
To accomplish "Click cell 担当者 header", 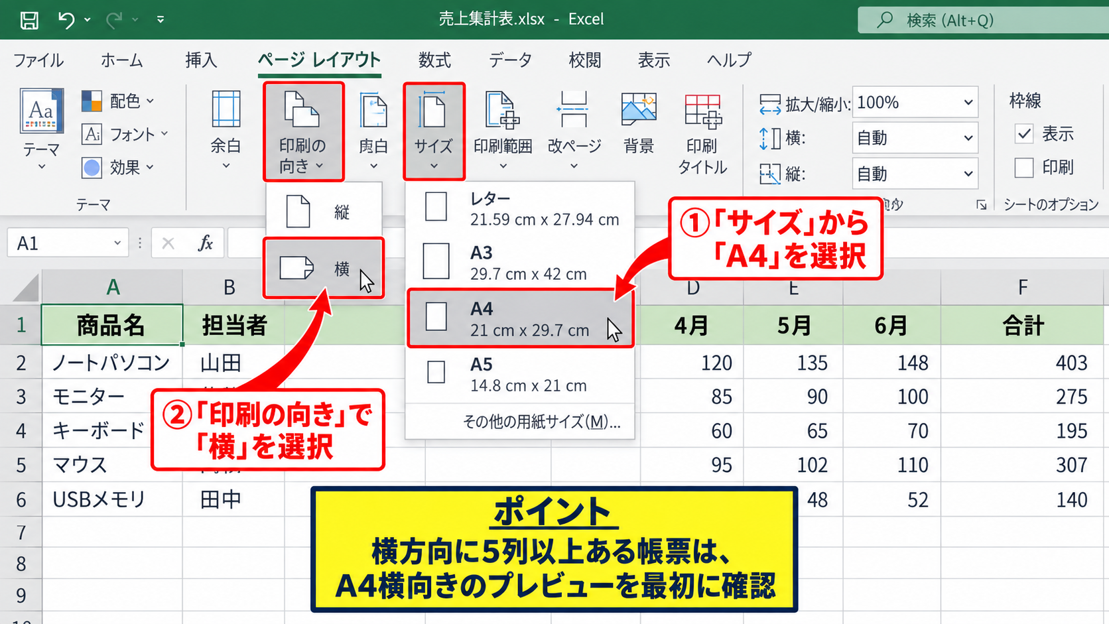I will 233,325.
